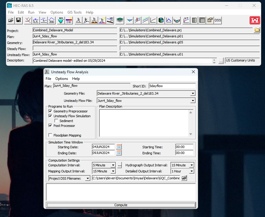This screenshot has height=217, width=265.
Task: Open summary of errors and warnings icon
Action: pyautogui.click(x=210, y=20)
